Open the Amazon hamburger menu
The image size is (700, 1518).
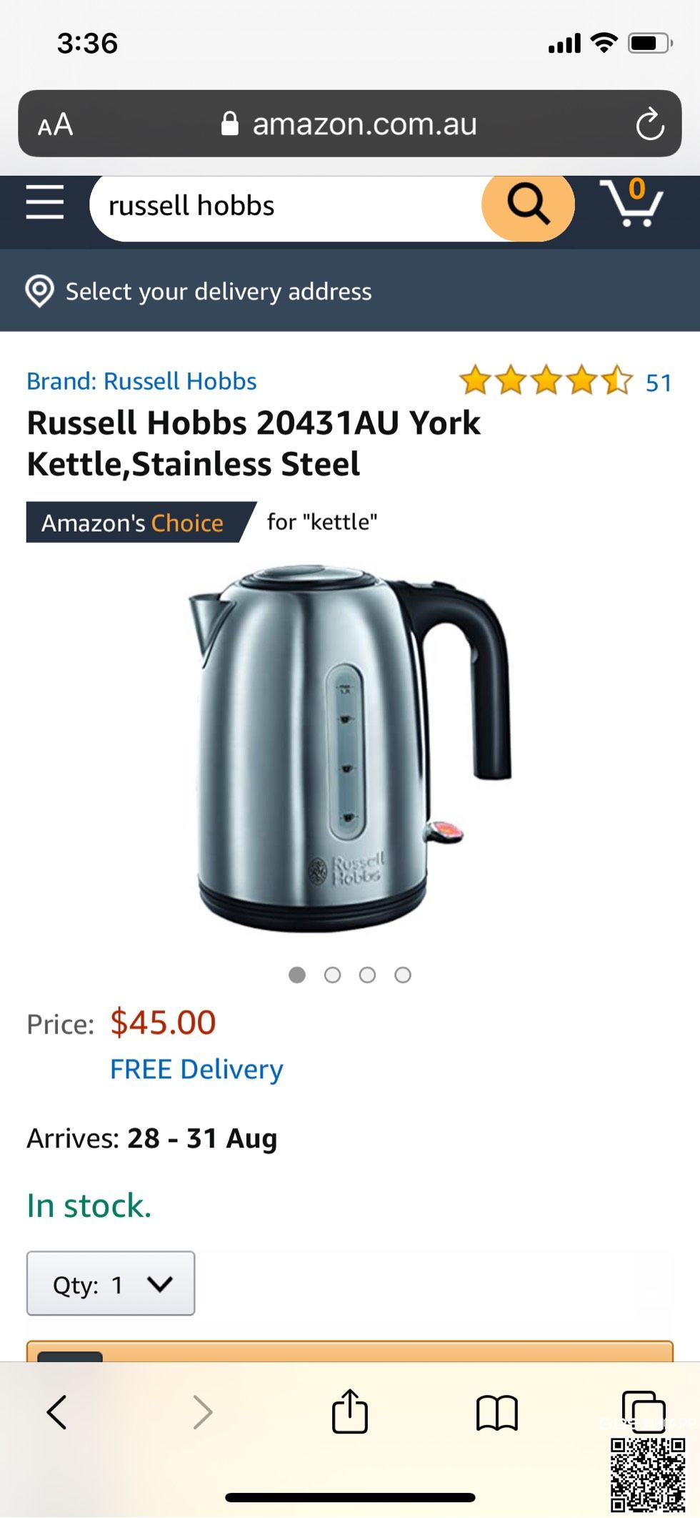coord(45,202)
